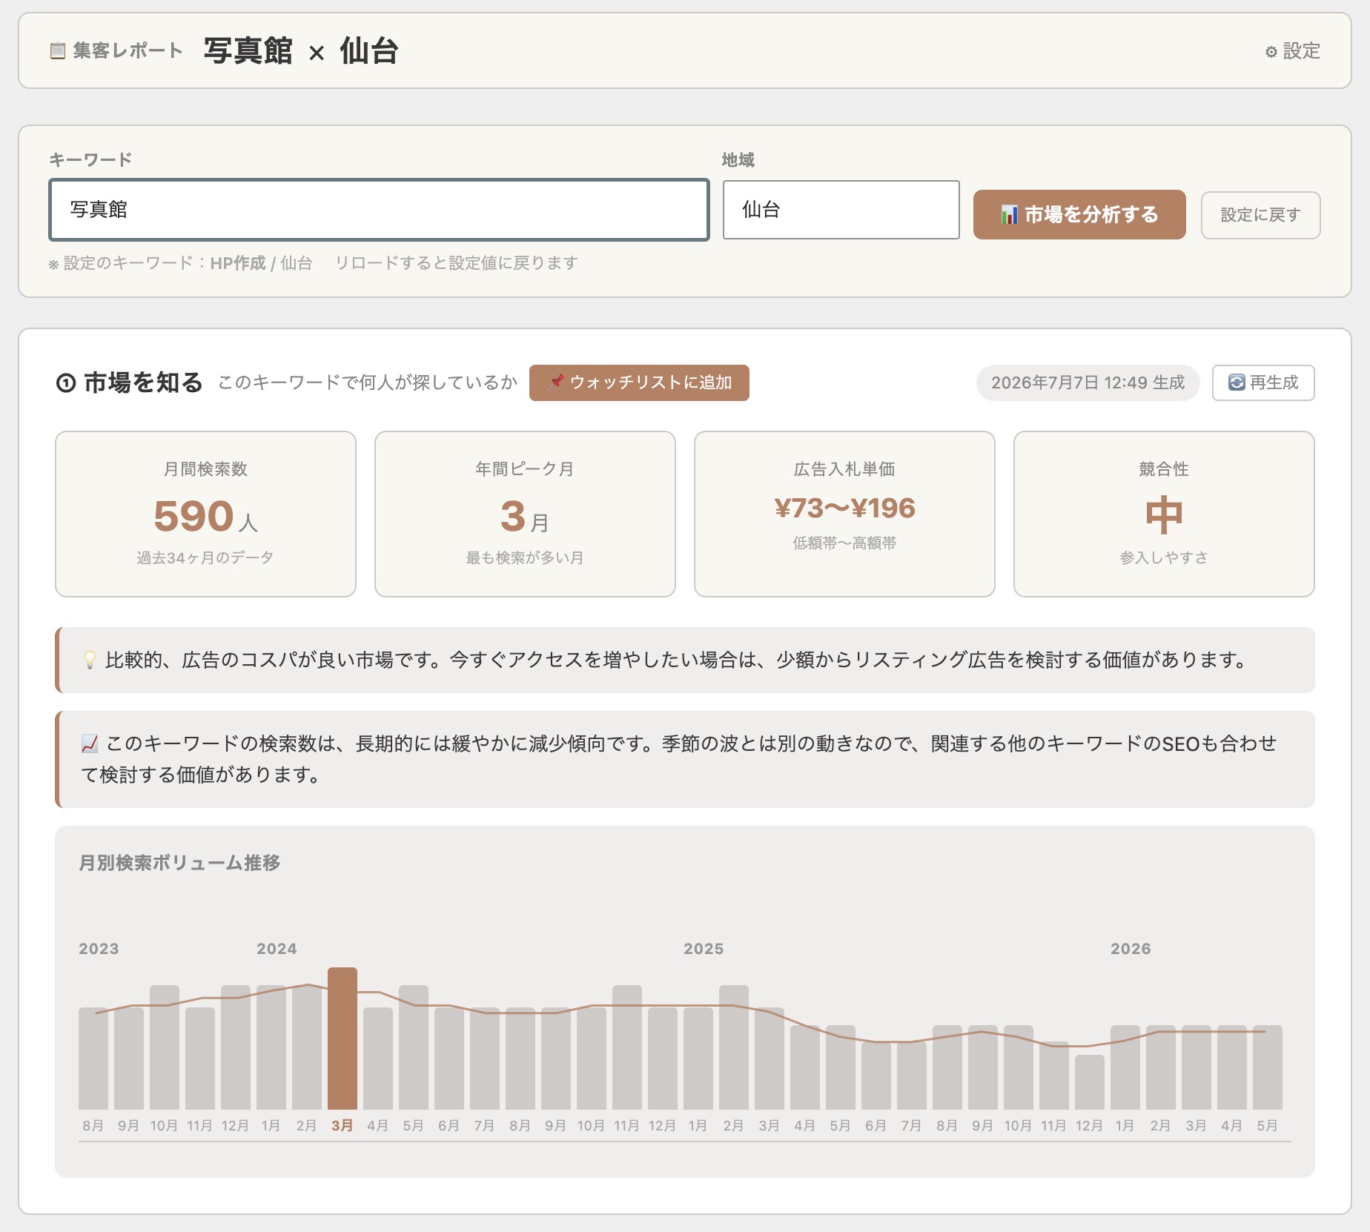Click the ¥73〜¥196 bid price value

[844, 509]
